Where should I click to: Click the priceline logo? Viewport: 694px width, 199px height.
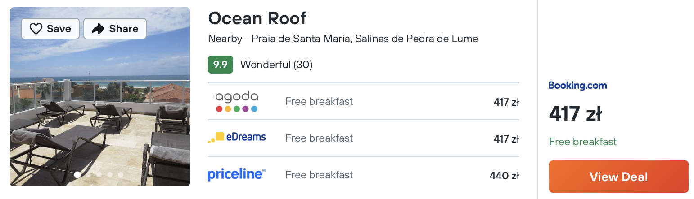click(x=237, y=174)
